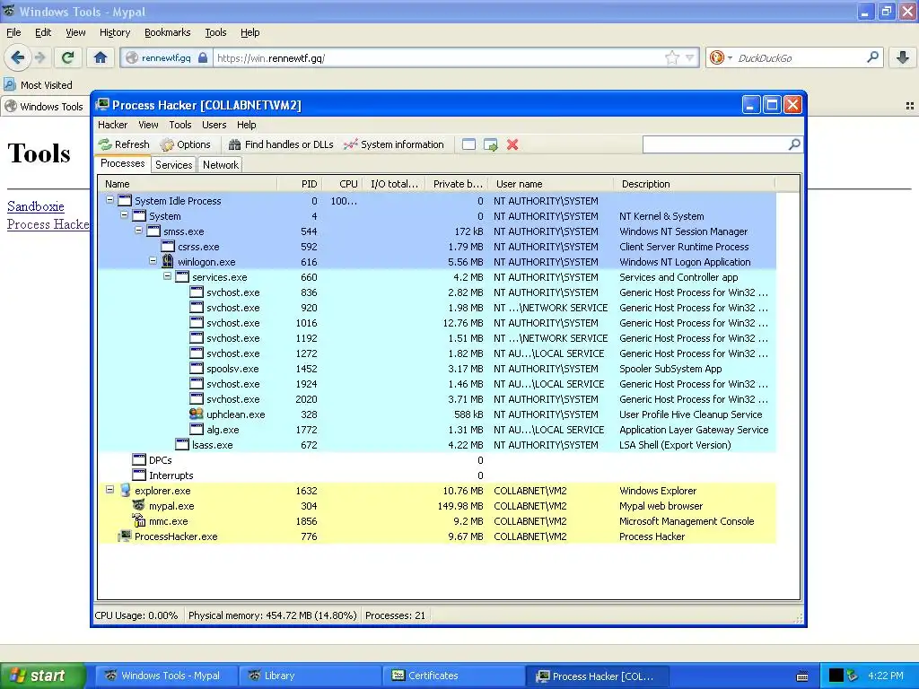
Task: Switch to Certificates taskbar window
Action: pyautogui.click(x=455, y=676)
